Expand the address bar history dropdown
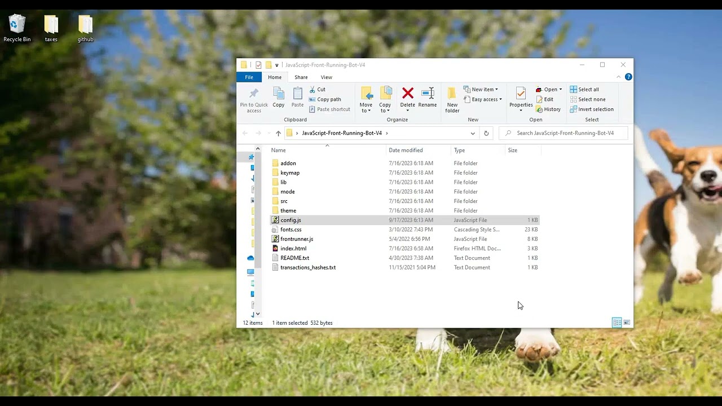The width and height of the screenshot is (722, 406). coord(473,133)
